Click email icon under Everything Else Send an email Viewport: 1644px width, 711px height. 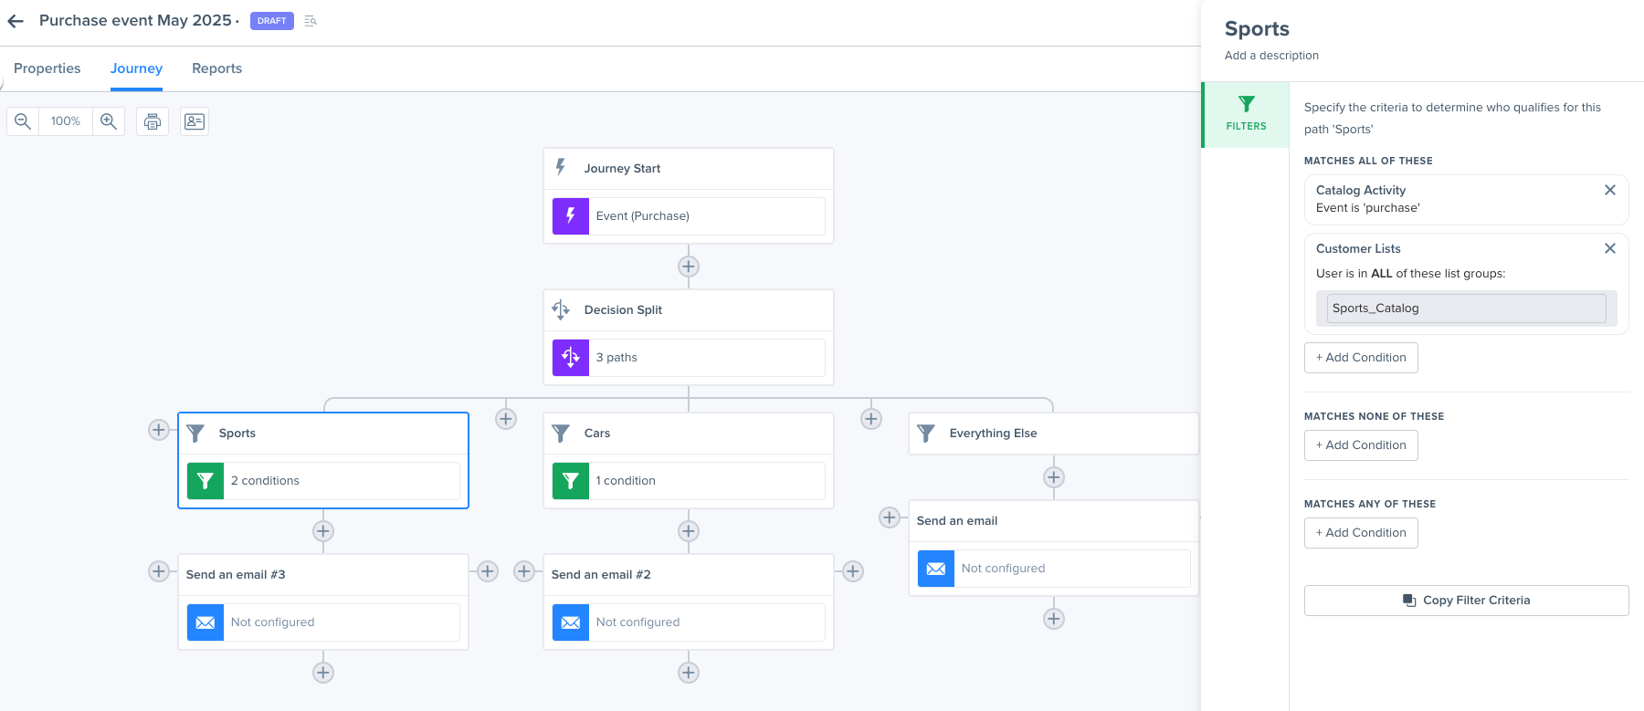tap(936, 569)
